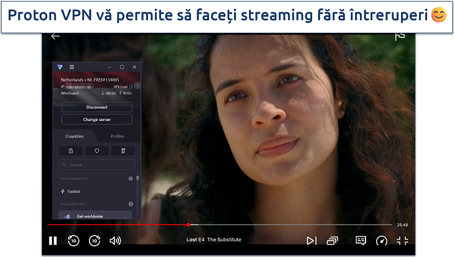Switch to the Countries tab
This screenshot has width=454, height=257.
[x=74, y=136]
